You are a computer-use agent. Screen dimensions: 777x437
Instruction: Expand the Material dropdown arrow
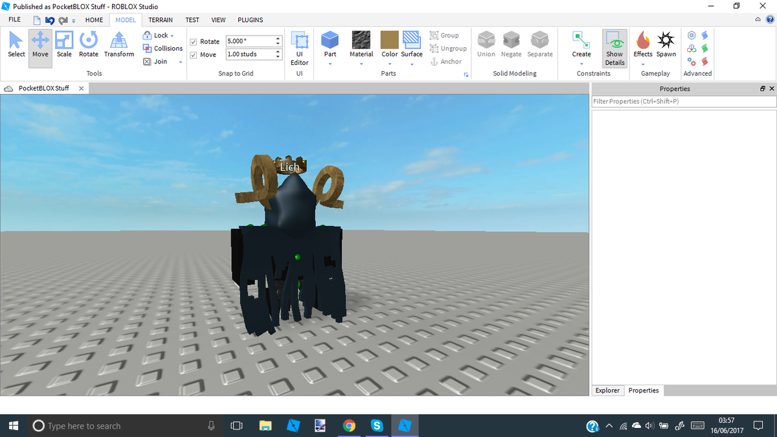tap(361, 63)
